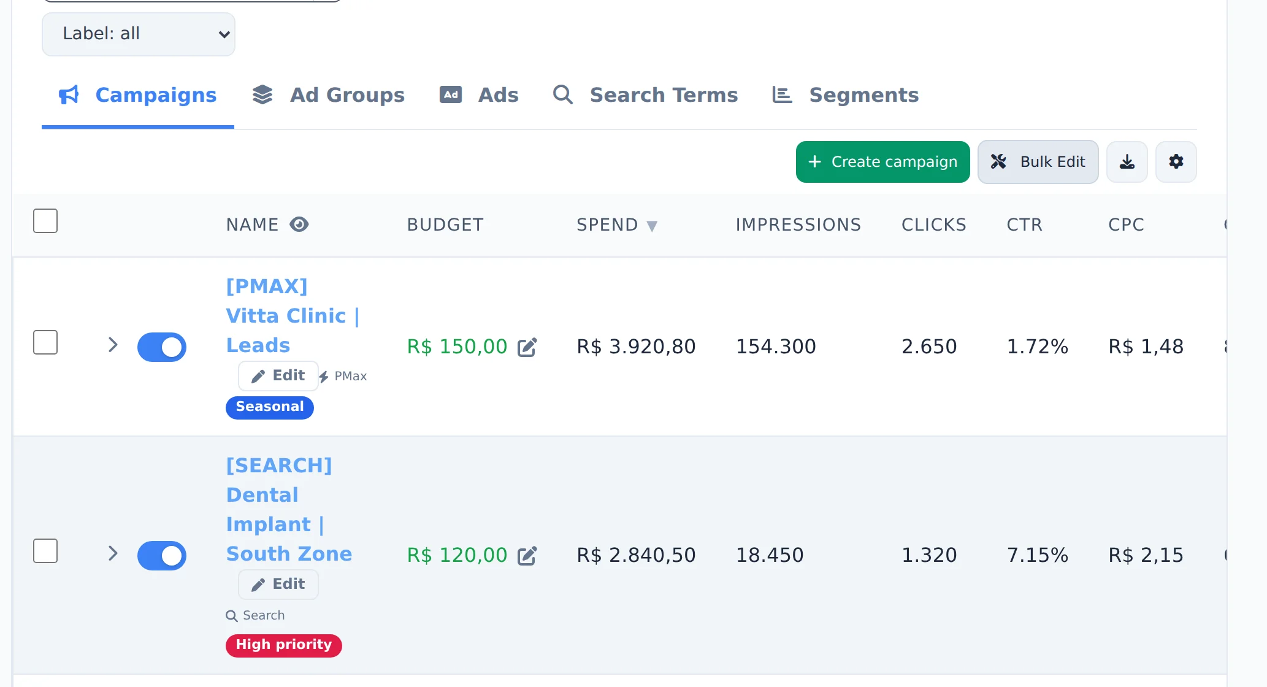Select the Dental Implant campaign checkbox

45,551
